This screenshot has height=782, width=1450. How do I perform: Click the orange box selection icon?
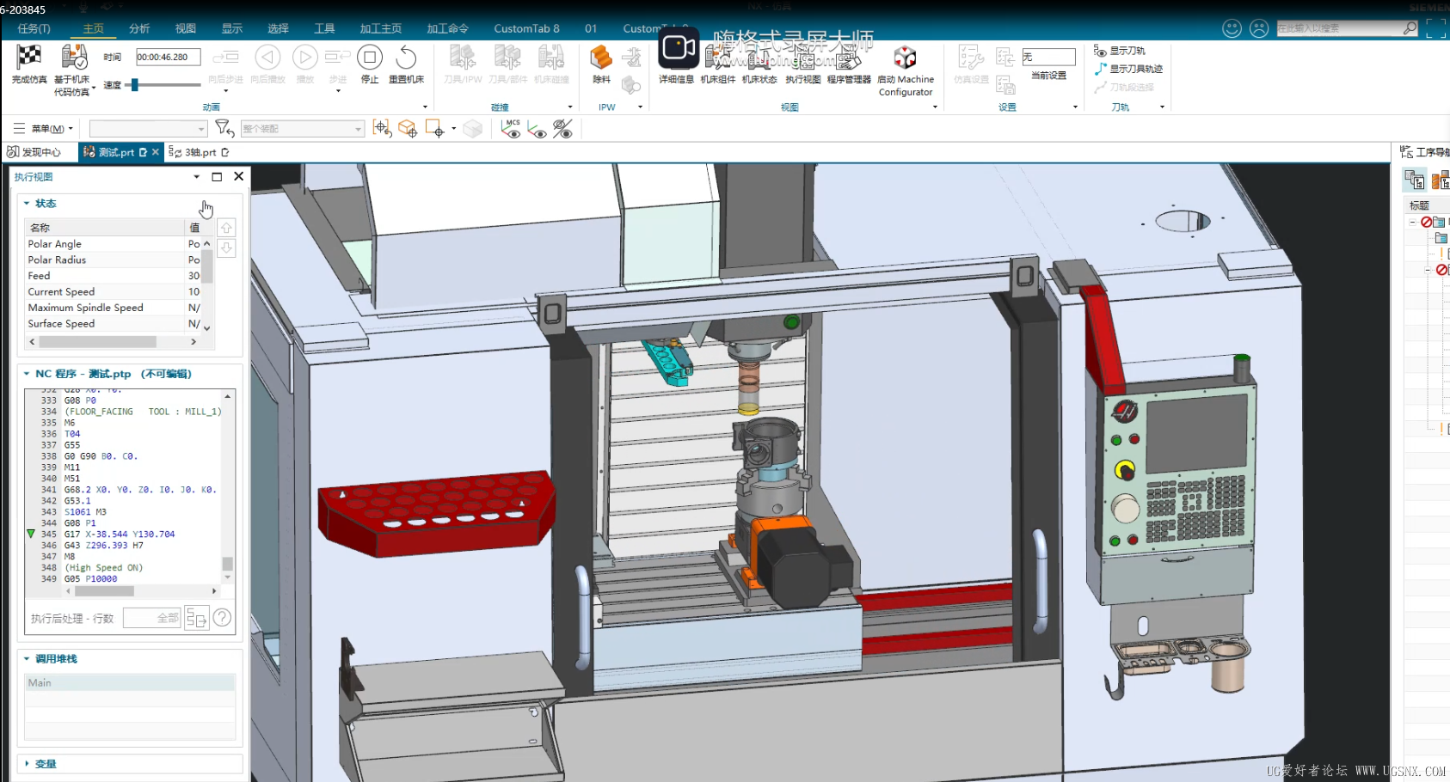point(408,128)
